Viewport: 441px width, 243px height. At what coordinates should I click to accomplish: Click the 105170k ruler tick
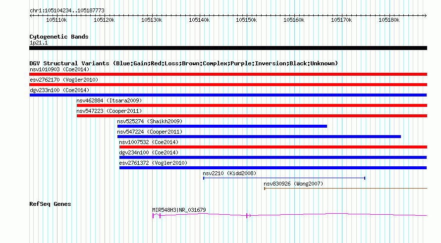[x=341, y=20]
